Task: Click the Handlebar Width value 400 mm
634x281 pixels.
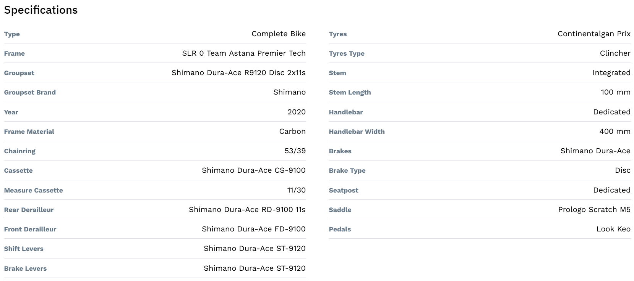Action: click(615, 131)
